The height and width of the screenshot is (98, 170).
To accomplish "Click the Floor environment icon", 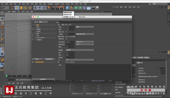I will 89,8.
